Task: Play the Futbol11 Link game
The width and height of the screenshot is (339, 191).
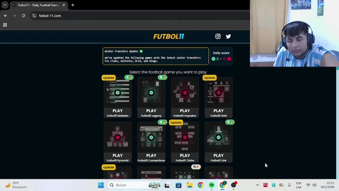Action: [218, 155]
